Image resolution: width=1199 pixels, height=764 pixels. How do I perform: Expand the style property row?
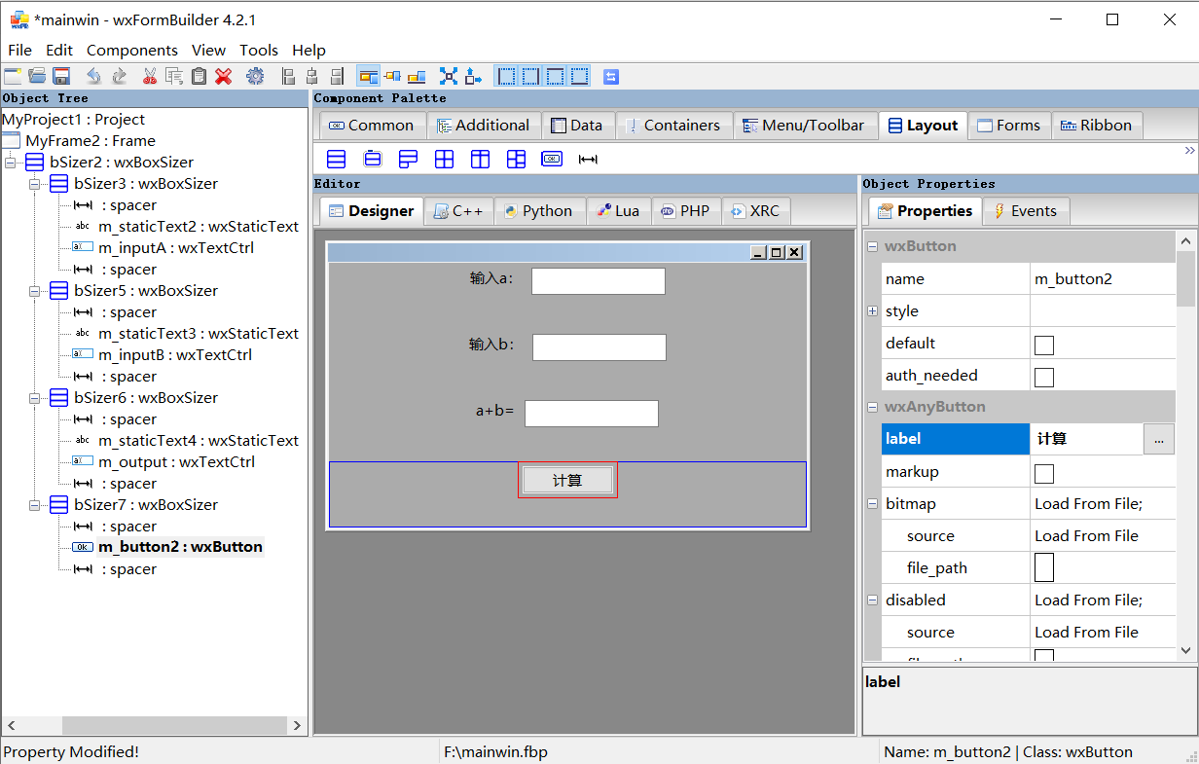873,310
